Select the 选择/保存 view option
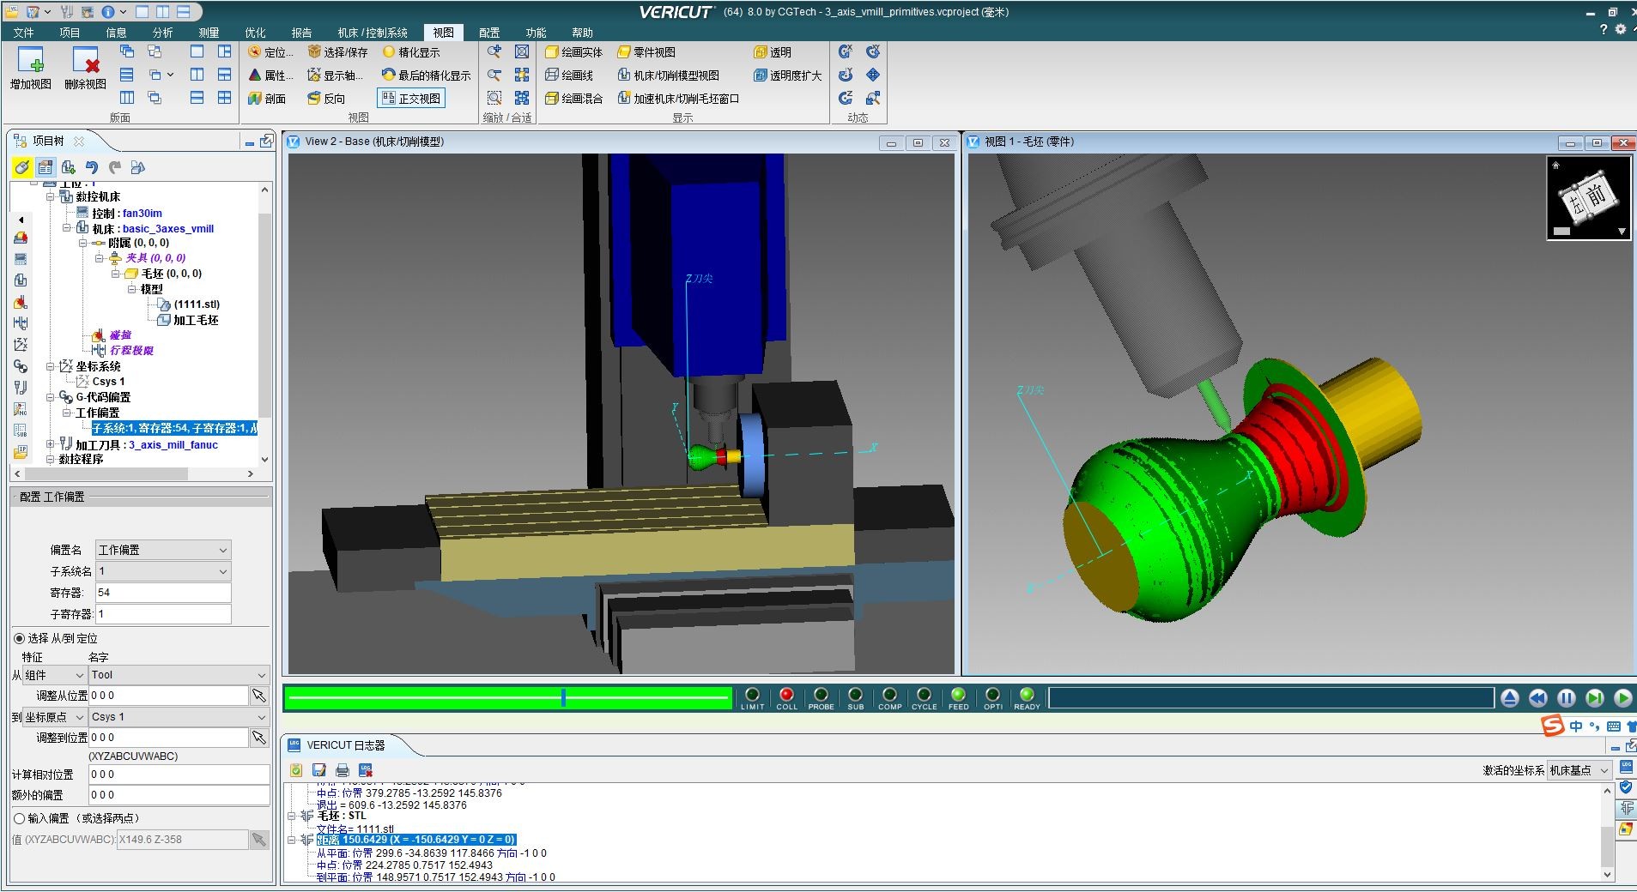1637x892 pixels. pyautogui.click(x=337, y=52)
